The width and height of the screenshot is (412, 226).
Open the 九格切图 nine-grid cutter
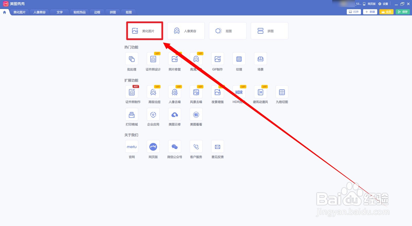point(282,92)
